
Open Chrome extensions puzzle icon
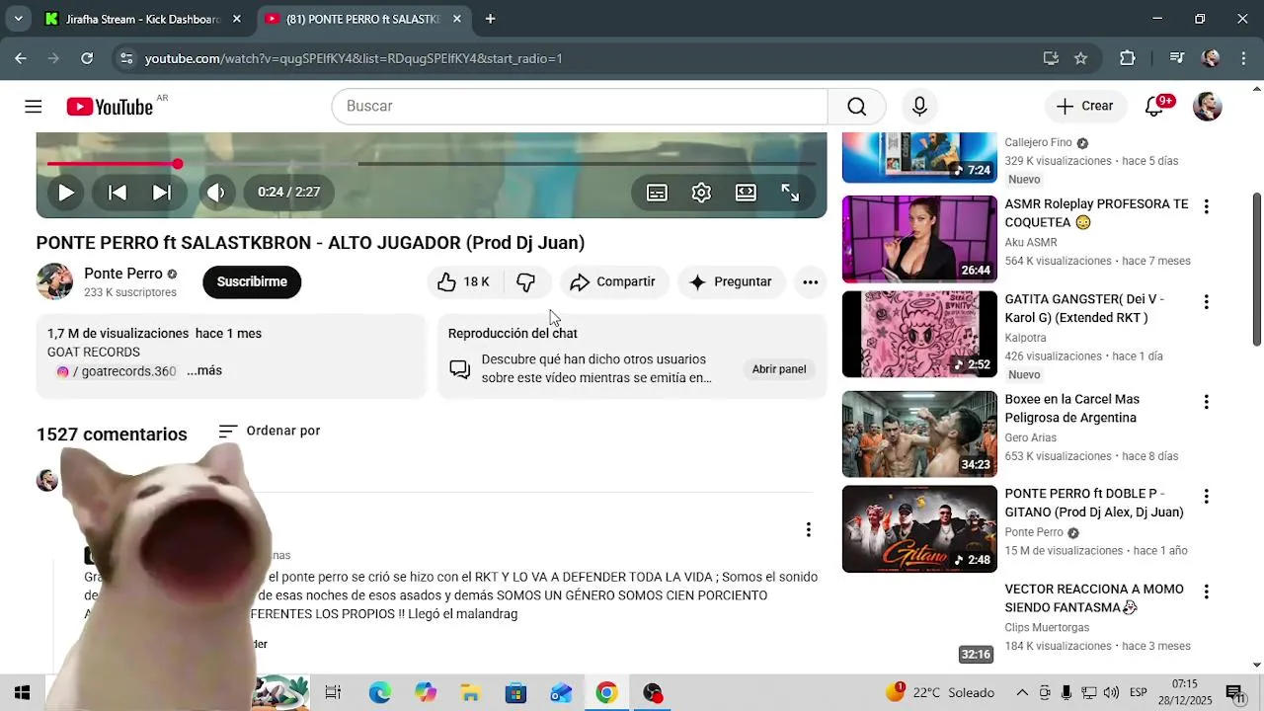coord(1128,58)
